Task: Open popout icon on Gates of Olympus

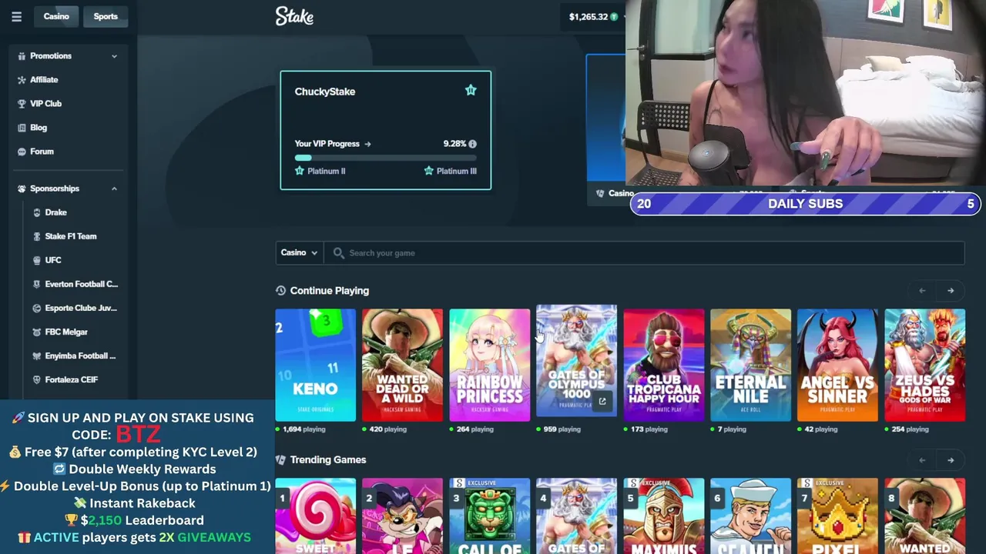Action: click(602, 402)
